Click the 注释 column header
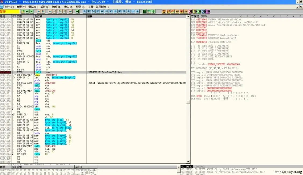 136,16
